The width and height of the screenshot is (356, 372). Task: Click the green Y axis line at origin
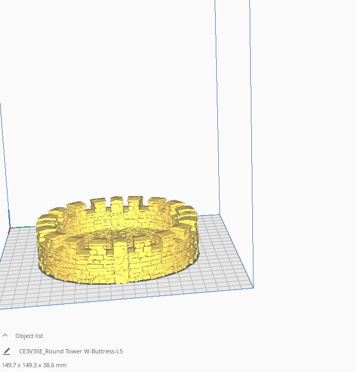[20, 227]
